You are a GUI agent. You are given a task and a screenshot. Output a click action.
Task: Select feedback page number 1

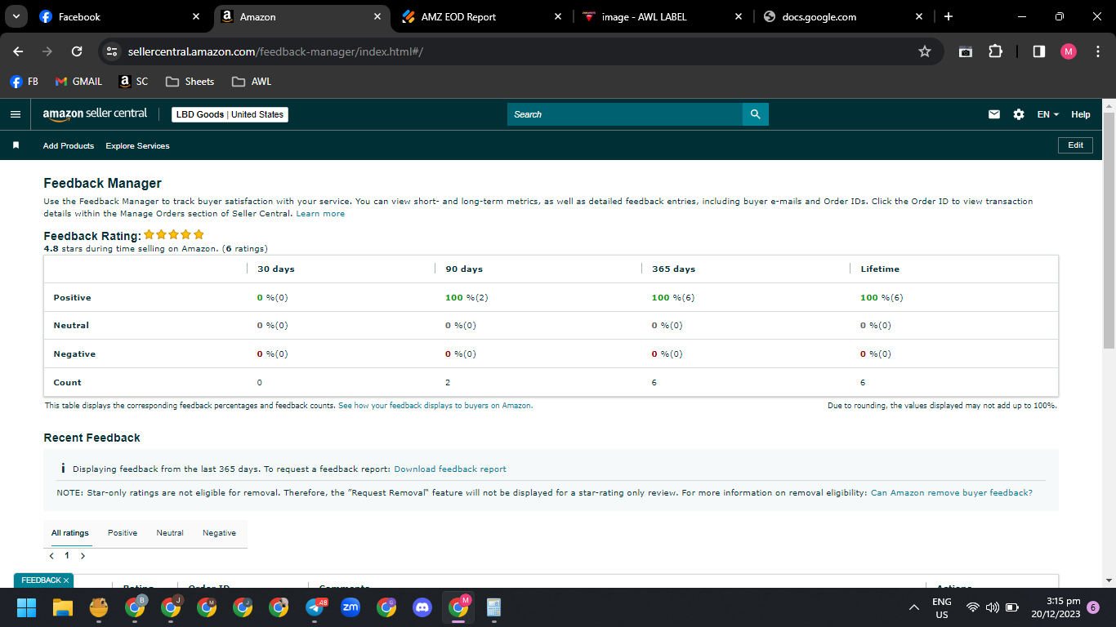67,556
